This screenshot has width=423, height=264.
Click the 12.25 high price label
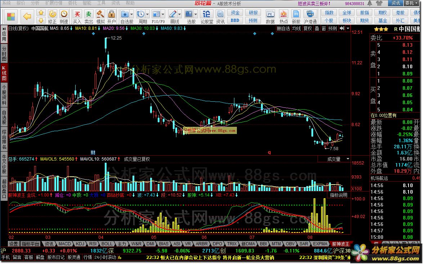[x=116, y=38]
